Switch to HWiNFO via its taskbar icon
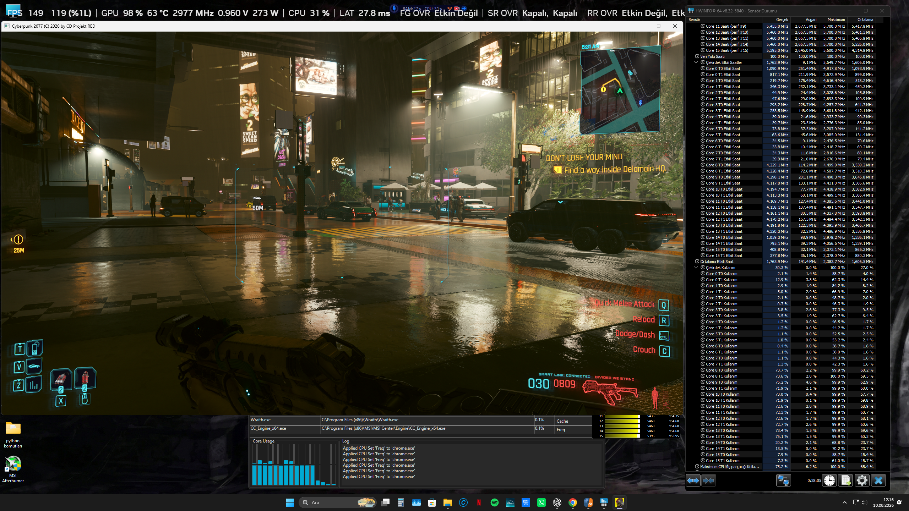Image resolution: width=909 pixels, height=511 pixels. pyautogui.click(x=604, y=502)
